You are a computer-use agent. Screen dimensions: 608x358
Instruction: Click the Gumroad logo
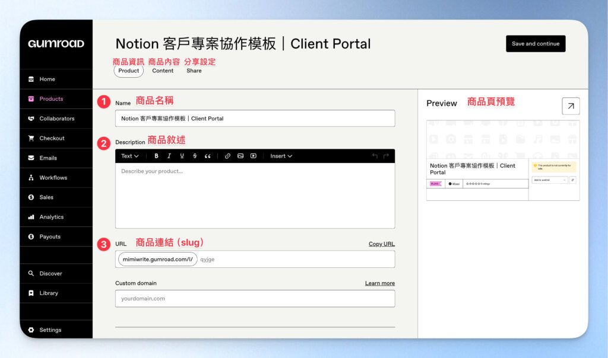click(56, 43)
